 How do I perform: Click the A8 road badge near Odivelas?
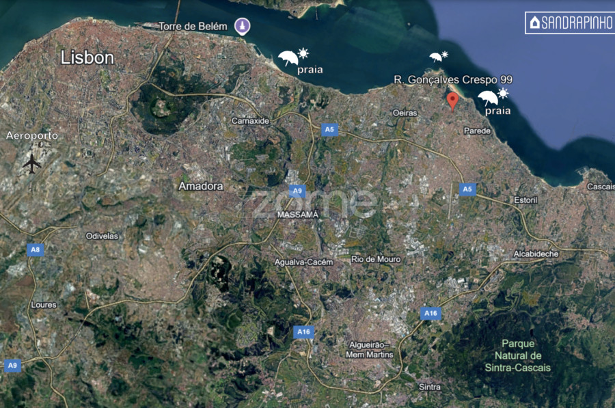(36, 250)
